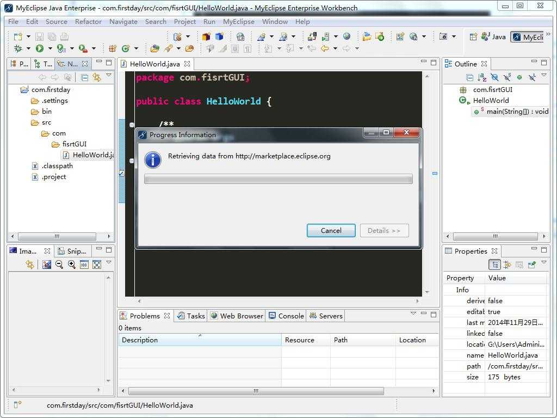
Task: Click the Search flashlight toolbar icon
Action: pos(169,48)
